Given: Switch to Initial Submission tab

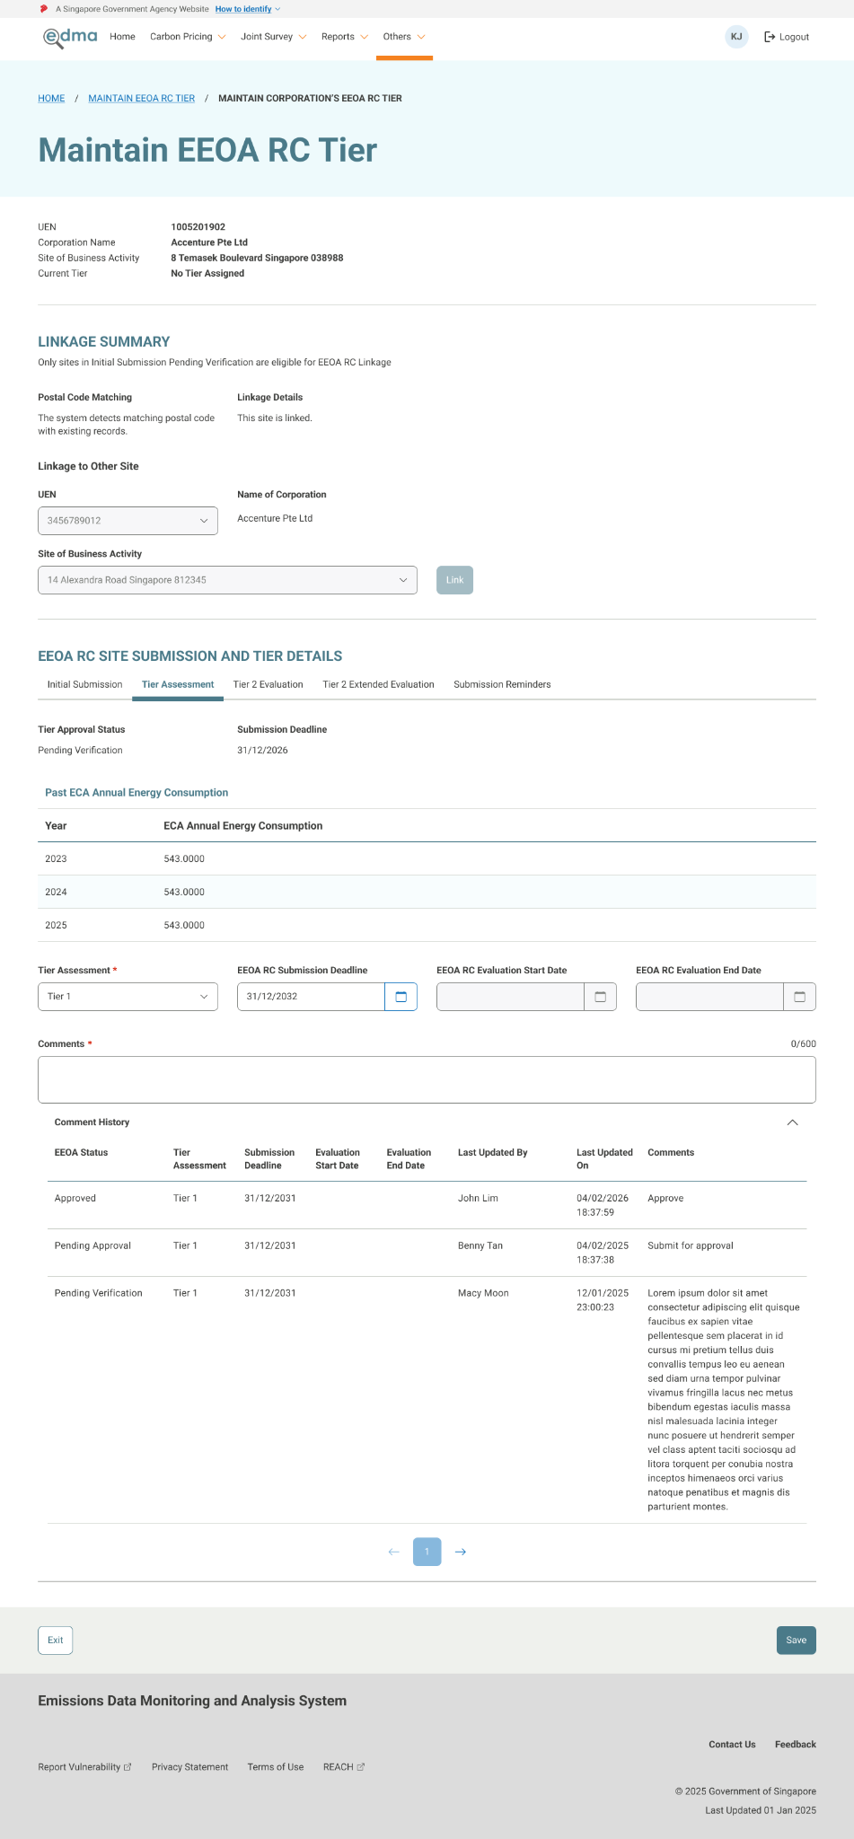Looking at the screenshot, I should 84,684.
